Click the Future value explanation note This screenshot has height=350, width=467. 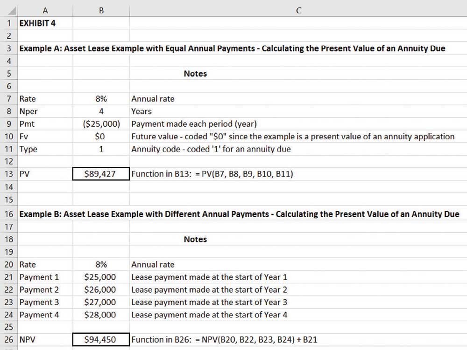pos(293,137)
